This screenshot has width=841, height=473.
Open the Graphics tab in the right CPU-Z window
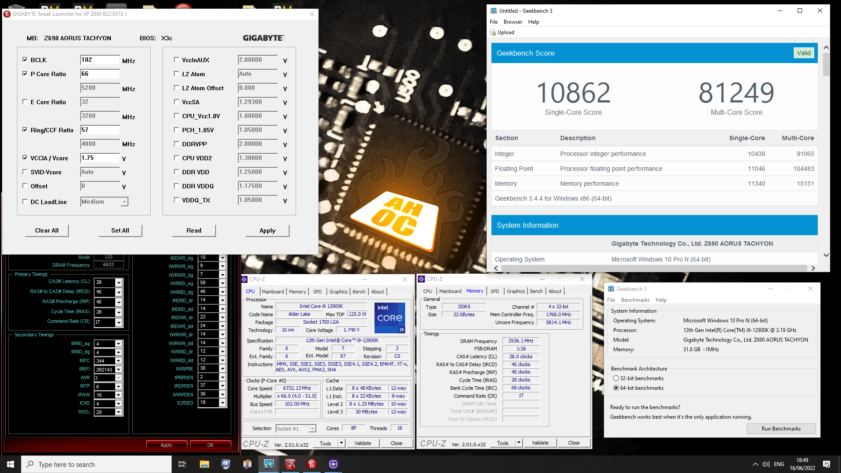(516, 291)
